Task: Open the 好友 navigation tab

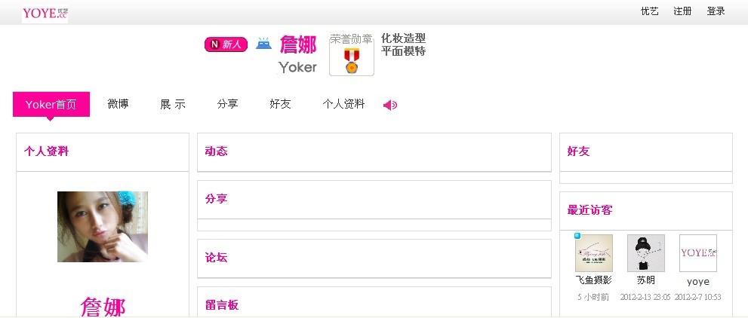Action: point(280,104)
